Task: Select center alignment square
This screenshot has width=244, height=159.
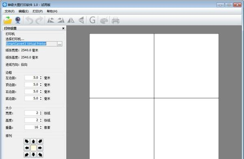Action: [x=33, y=148]
